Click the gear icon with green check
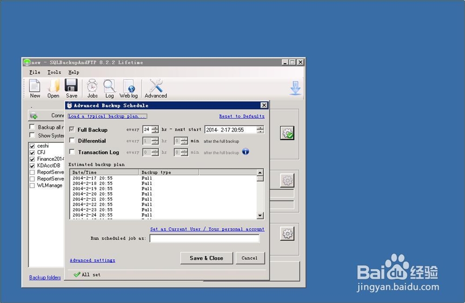465x303 pixels. 287,133
